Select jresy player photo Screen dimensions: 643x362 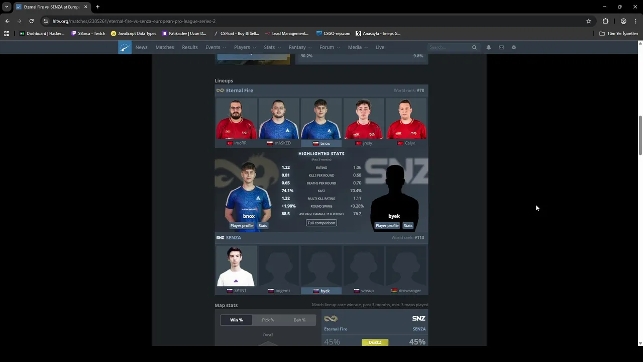click(364, 119)
